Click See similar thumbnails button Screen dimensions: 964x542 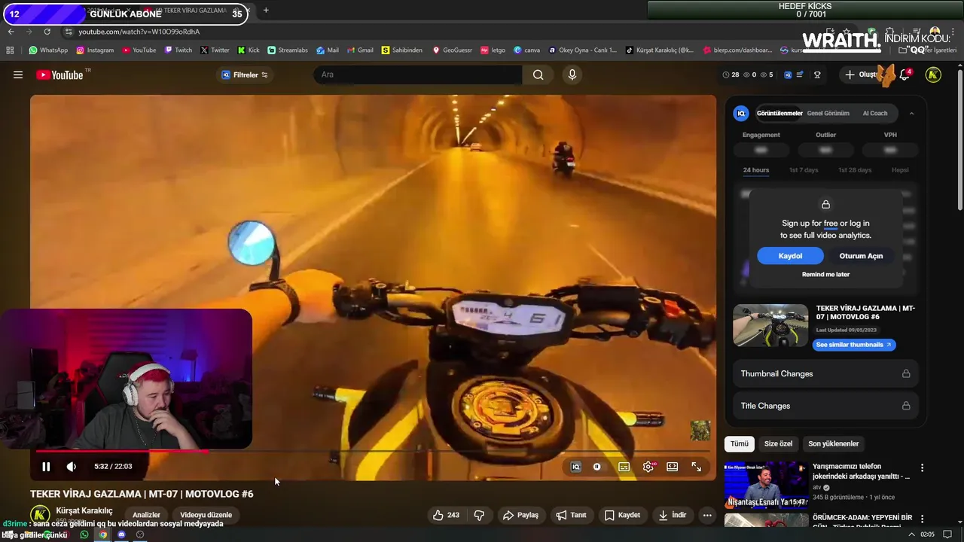pos(854,345)
